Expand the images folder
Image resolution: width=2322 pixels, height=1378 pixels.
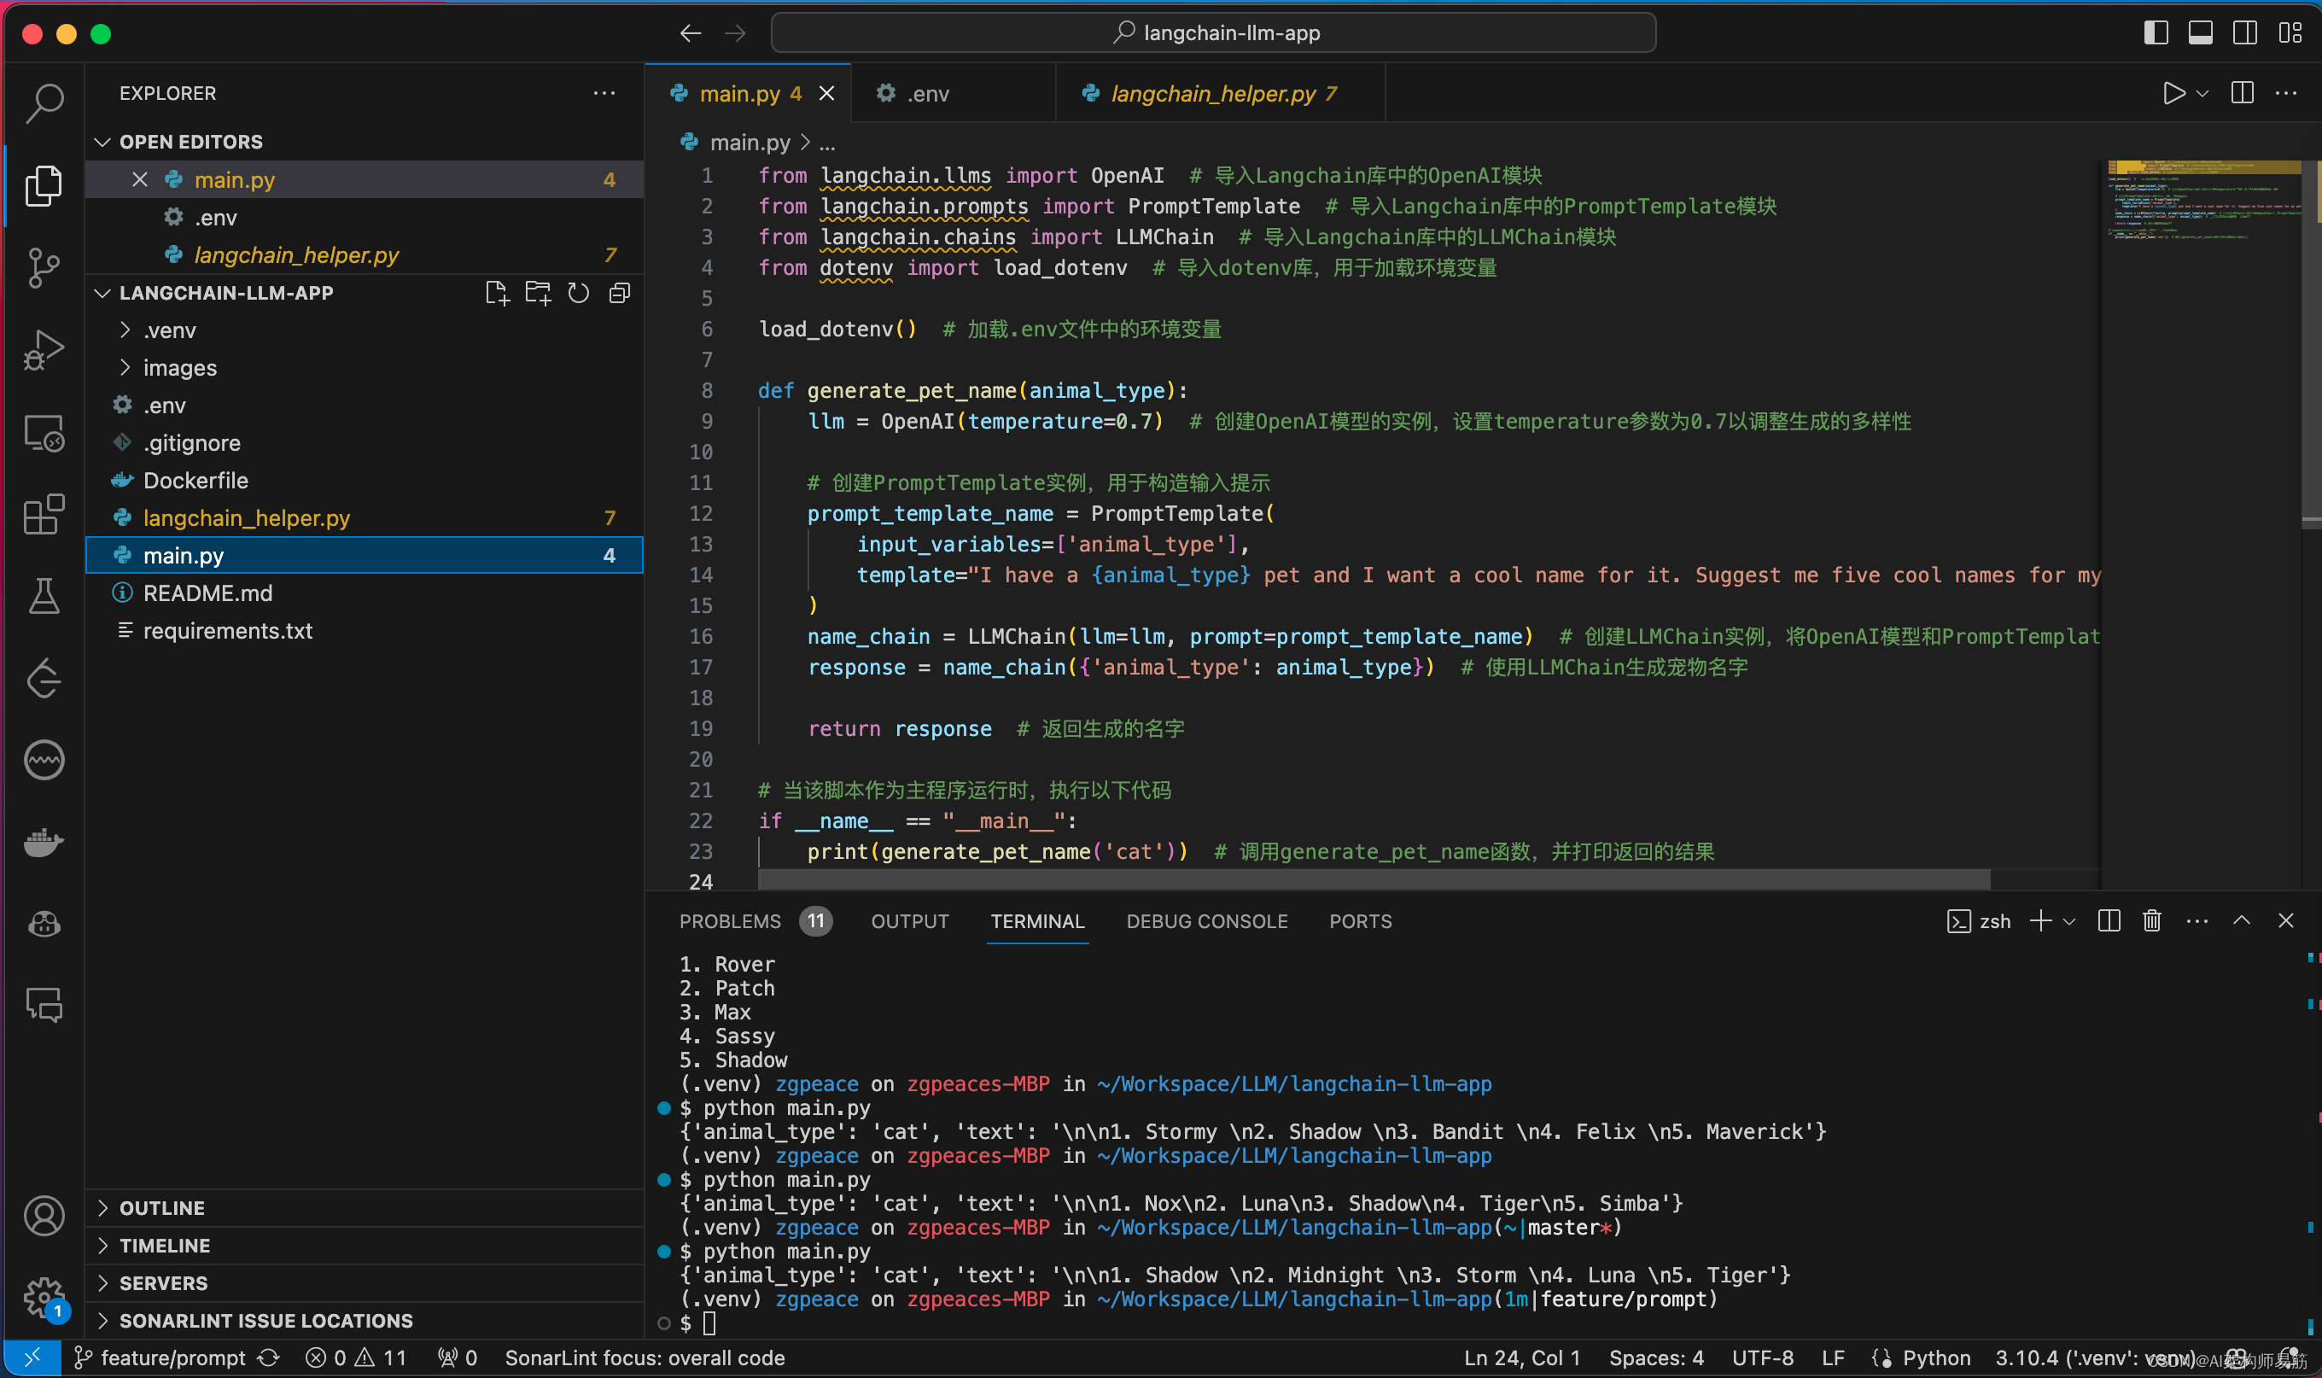click(365, 369)
